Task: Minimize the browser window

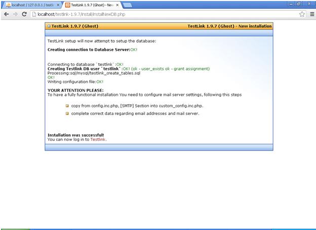Action: (x=291, y=4)
